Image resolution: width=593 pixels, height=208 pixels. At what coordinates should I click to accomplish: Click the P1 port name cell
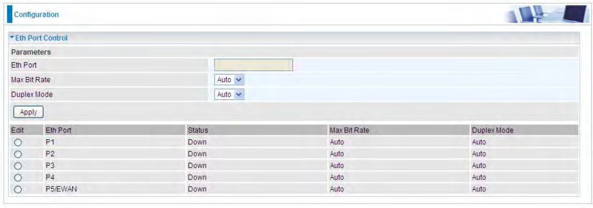tap(51, 143)
